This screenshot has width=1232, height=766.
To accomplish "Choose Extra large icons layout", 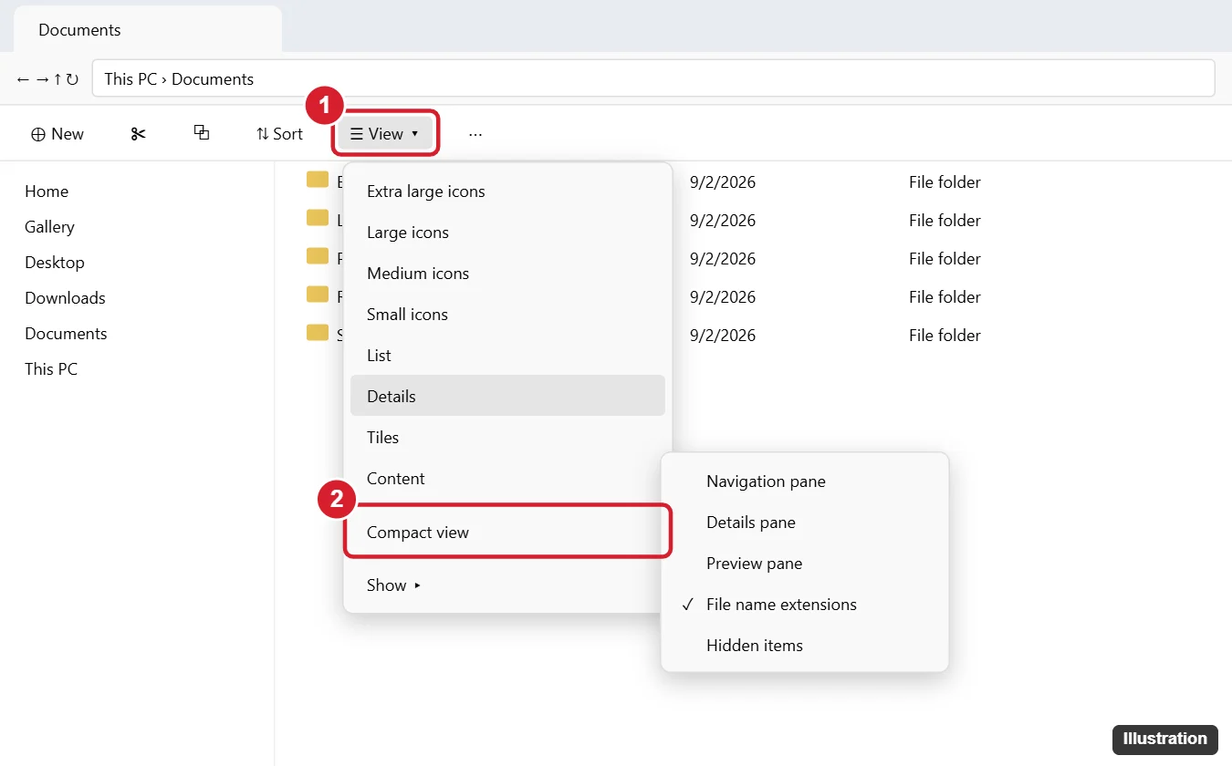I will click(507, 191).
